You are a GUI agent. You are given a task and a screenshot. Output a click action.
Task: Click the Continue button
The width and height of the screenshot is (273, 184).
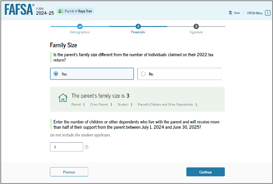point(205,172)
